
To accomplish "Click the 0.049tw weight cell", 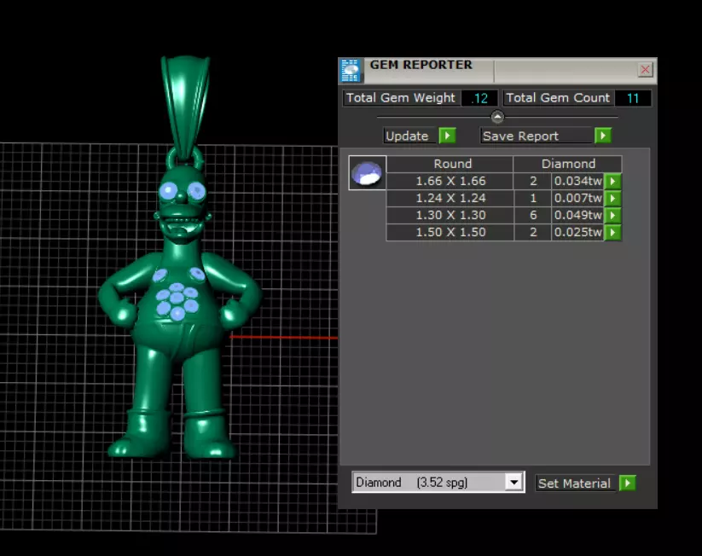I will tap(578, 216).
